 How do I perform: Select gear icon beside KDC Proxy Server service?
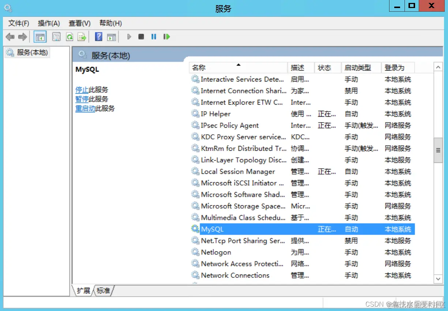pos(195,137)
